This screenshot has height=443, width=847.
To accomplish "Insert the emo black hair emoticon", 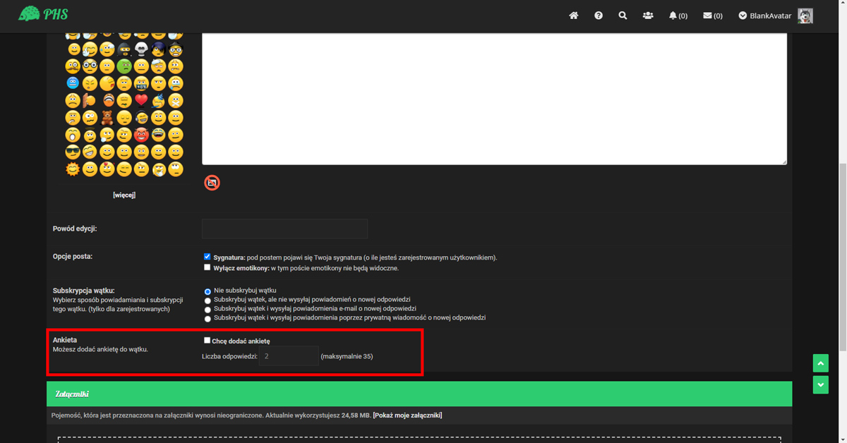I will click(158, 49).
